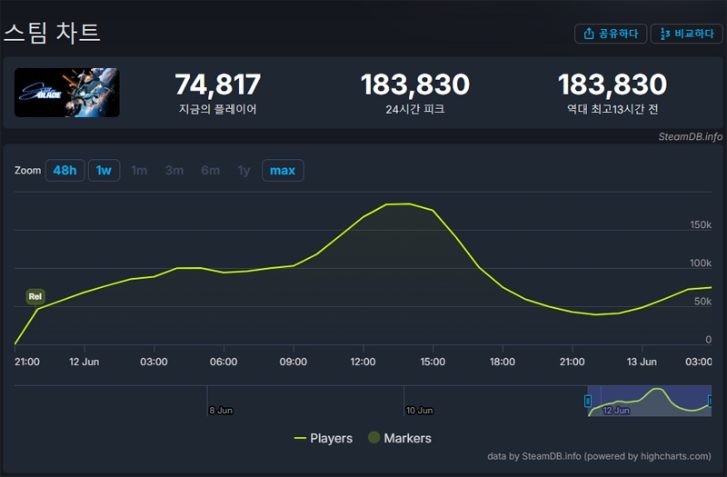727x477 pixels.
Task: Set zoom range to 1m
Action: [x=139, y=170]
